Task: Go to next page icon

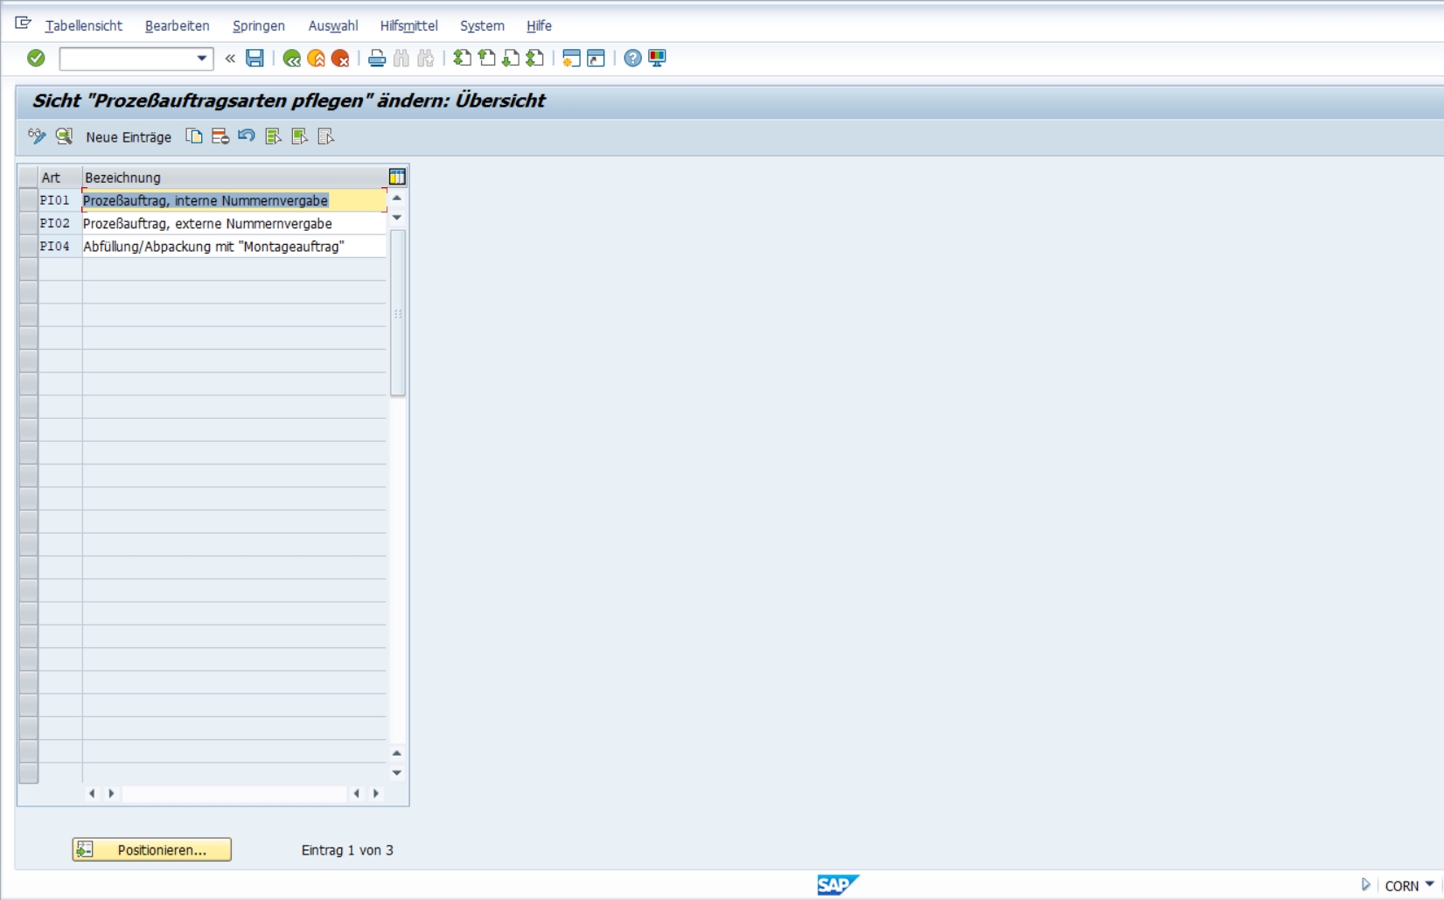Action: (511, 58)
